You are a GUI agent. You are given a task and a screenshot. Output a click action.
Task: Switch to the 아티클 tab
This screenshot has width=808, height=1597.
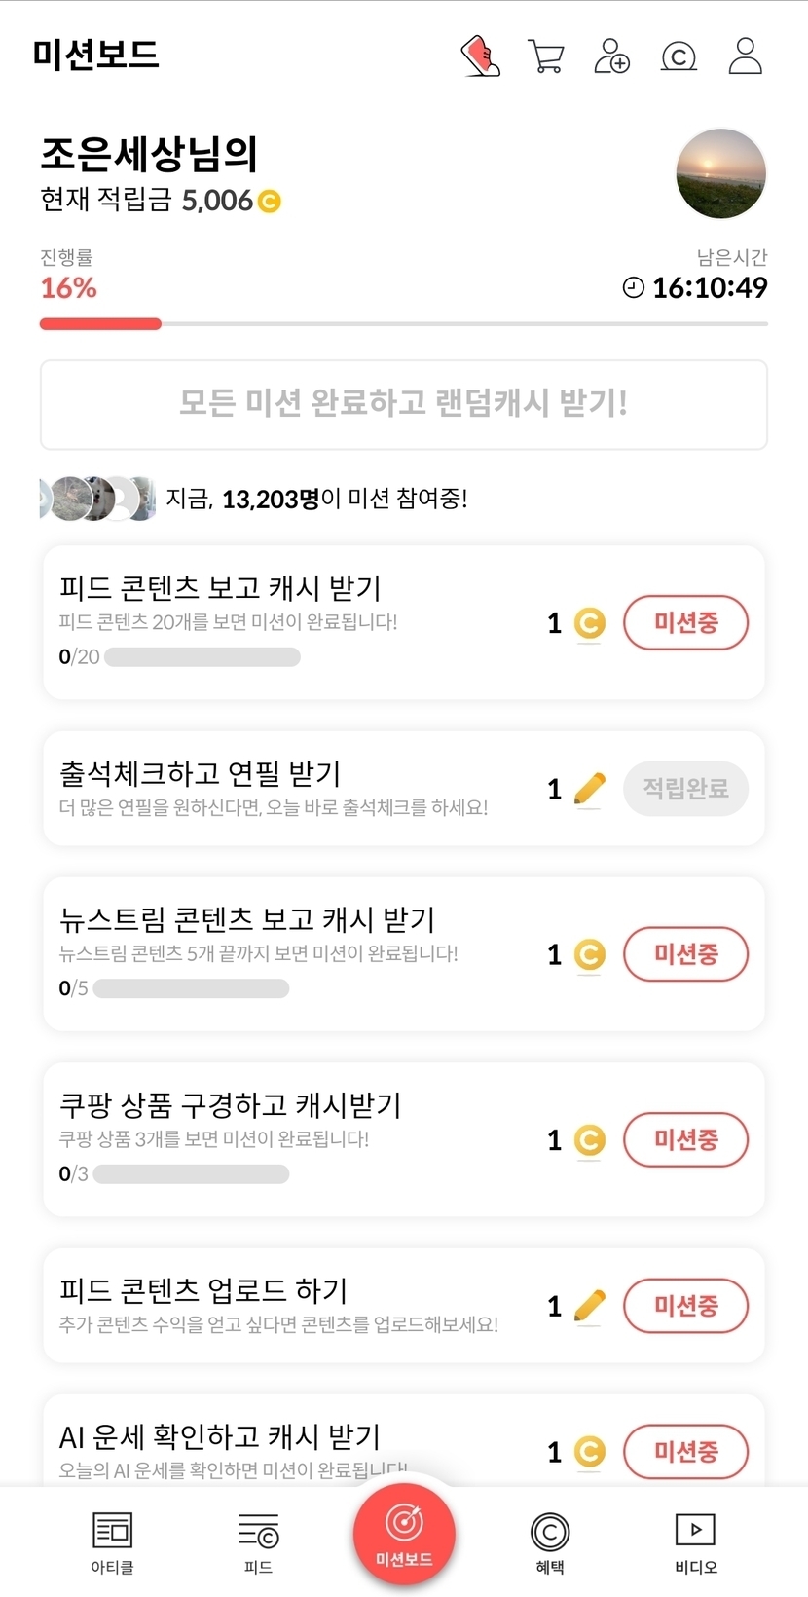[x=112, y=1542]
